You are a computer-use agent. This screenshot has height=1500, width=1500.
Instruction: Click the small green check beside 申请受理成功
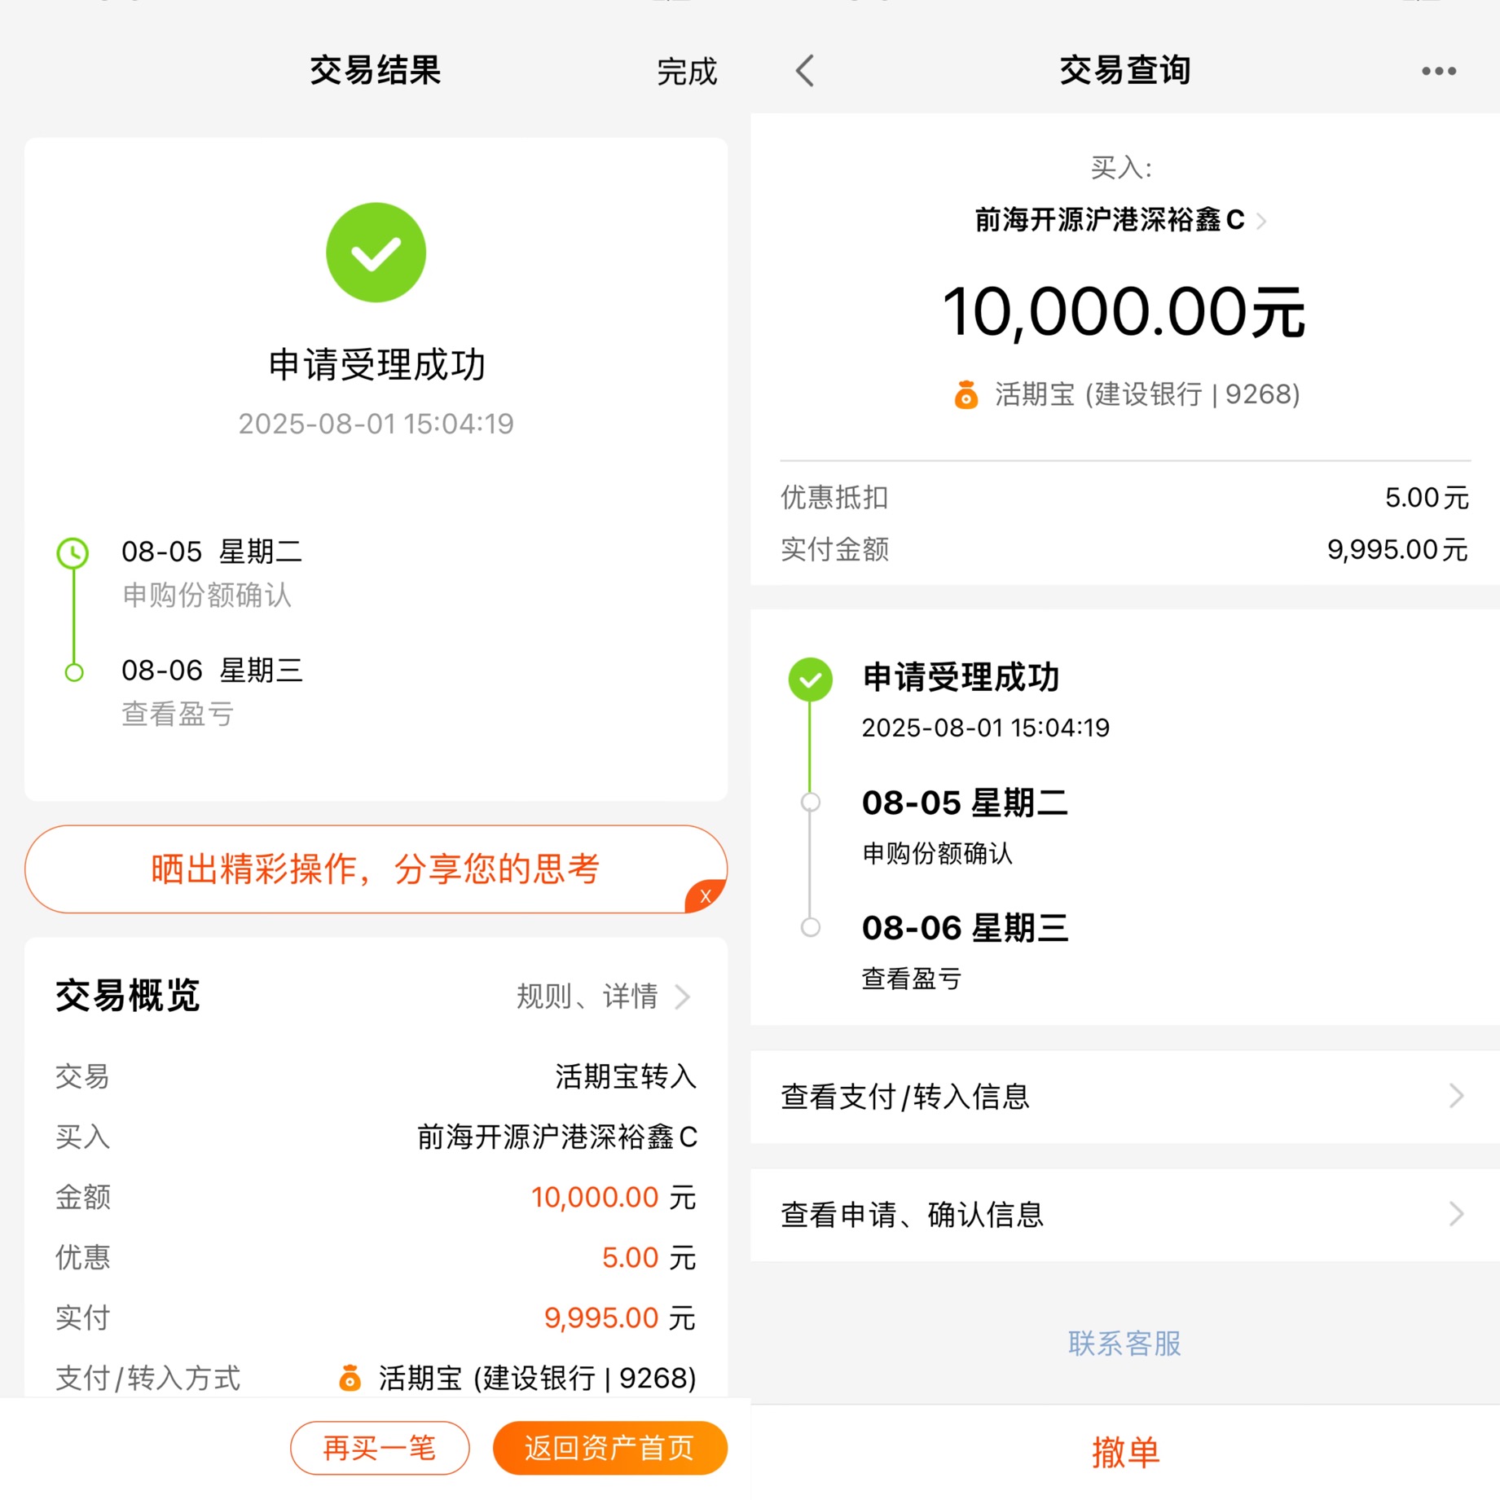coord(810,679)
